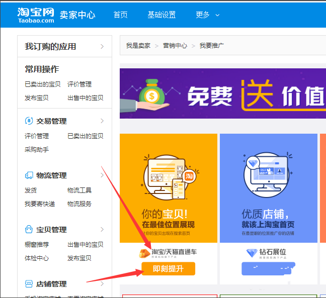326x298 pixels.
Task: Open 出售中的宝贝 under 宝贝管理
Action: tap(86, 244)
